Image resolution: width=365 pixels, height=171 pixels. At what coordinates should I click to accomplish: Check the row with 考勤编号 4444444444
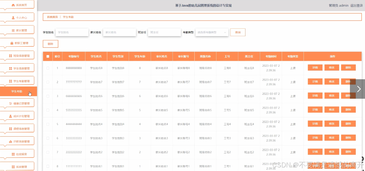coord(48,124)
